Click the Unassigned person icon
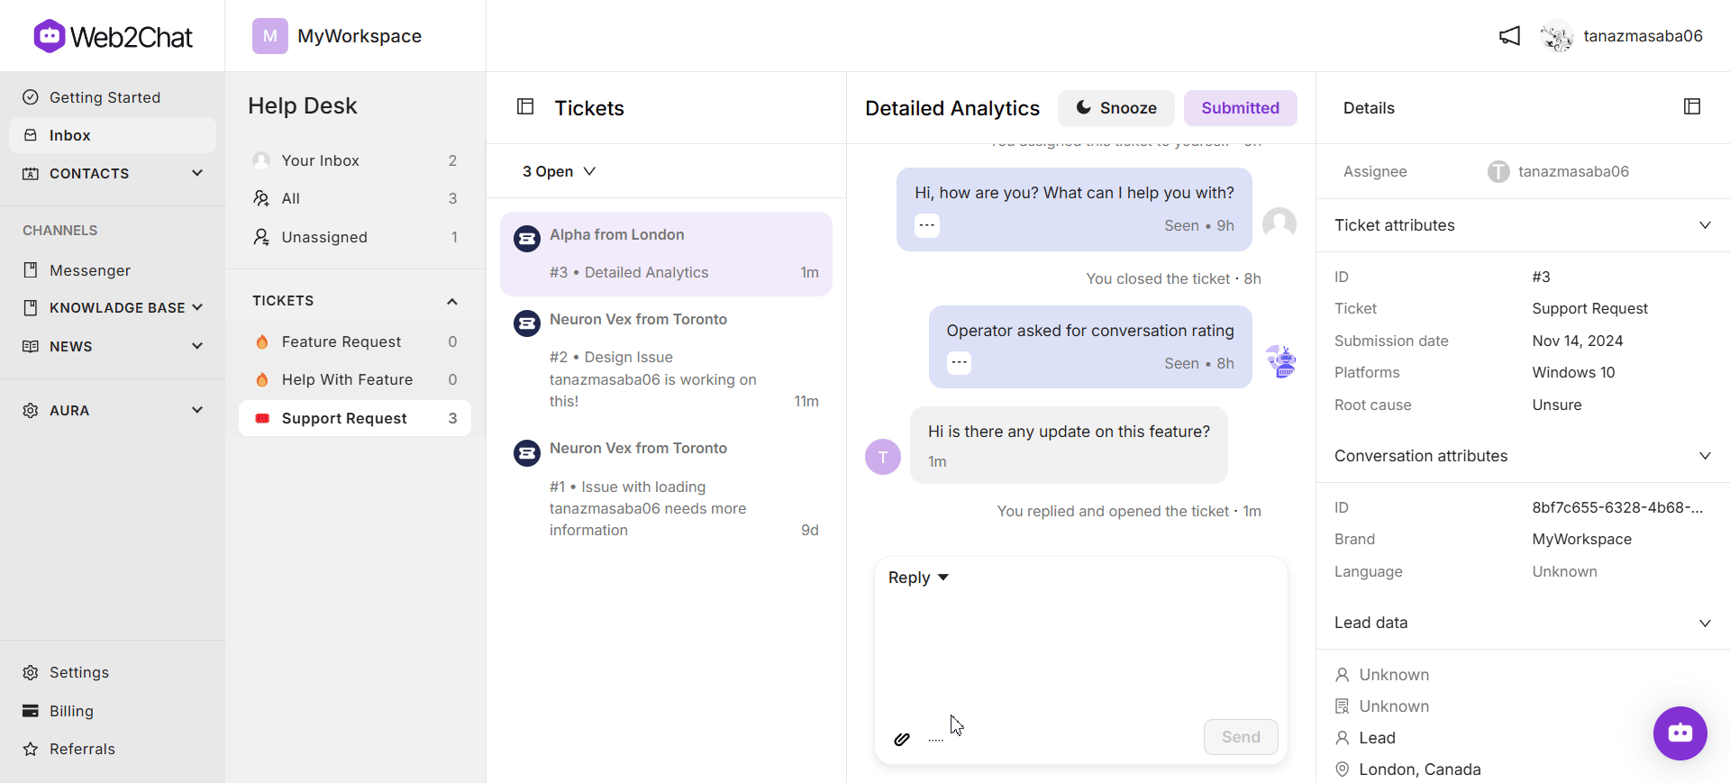Screen dimensions: 1730x783 (261, 237)
